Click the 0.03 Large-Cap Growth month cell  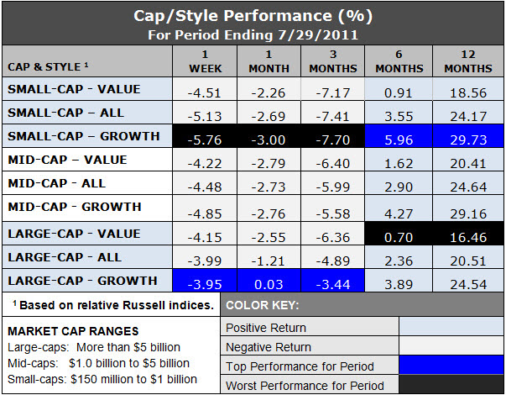coord(269,281)
